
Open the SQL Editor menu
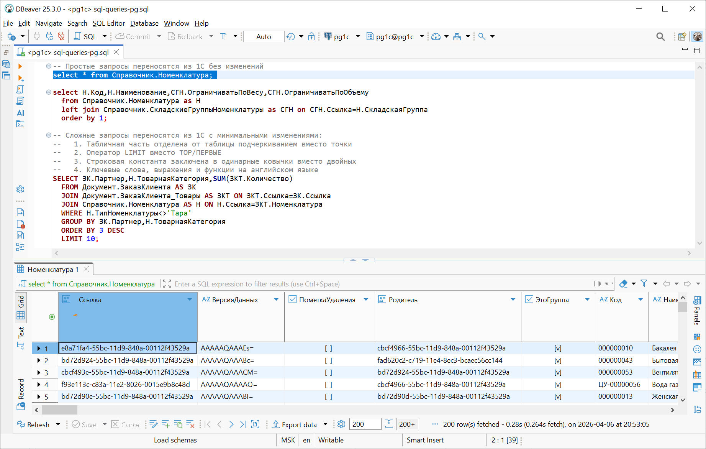click(109, 23)
